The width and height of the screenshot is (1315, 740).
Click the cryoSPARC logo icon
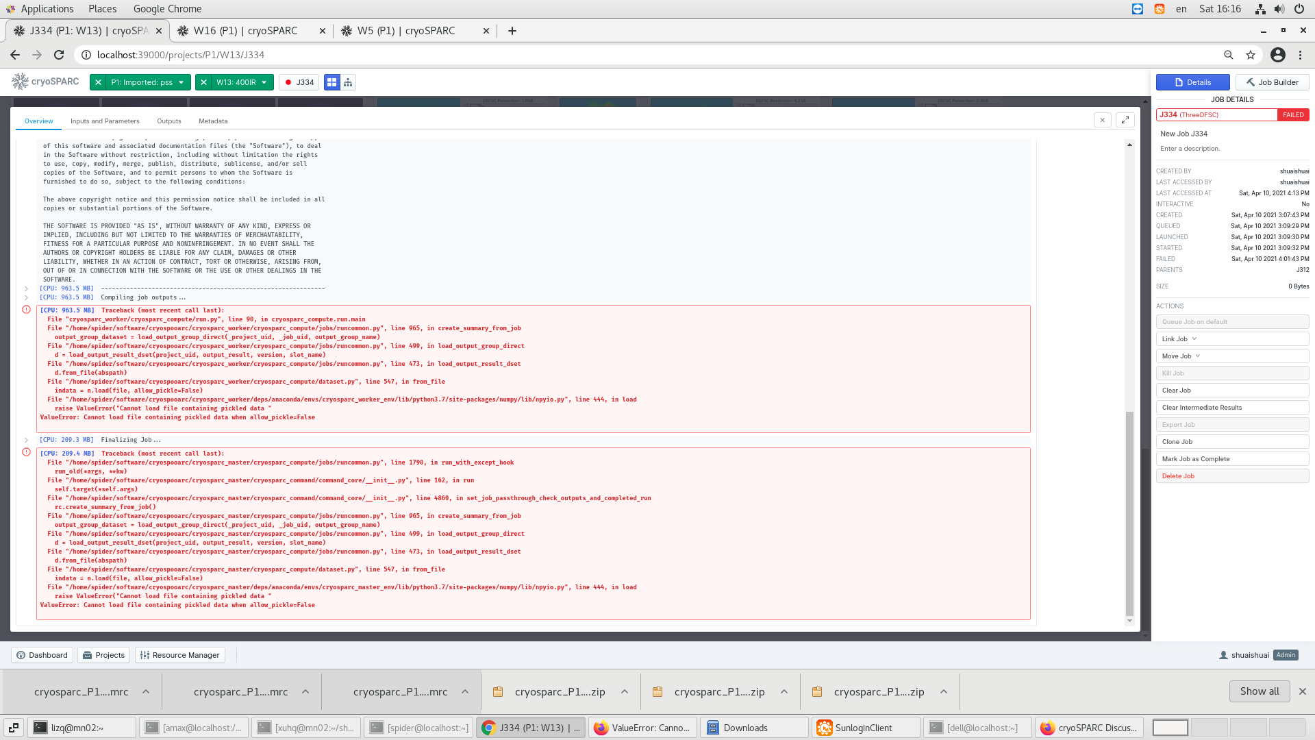pyautogui.click(x=18, y=82)
